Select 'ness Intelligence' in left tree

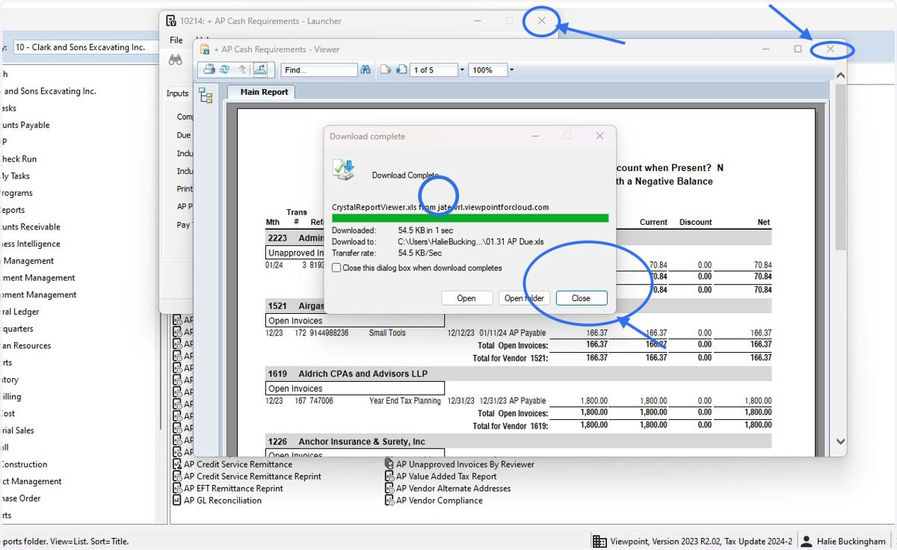(30, 244)
